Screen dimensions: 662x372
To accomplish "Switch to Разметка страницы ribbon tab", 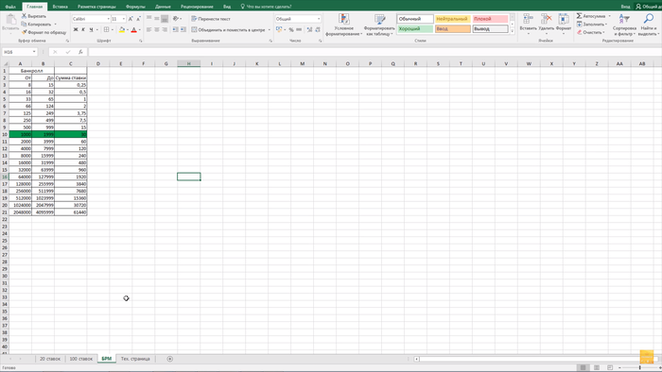I will coord(96,7).
